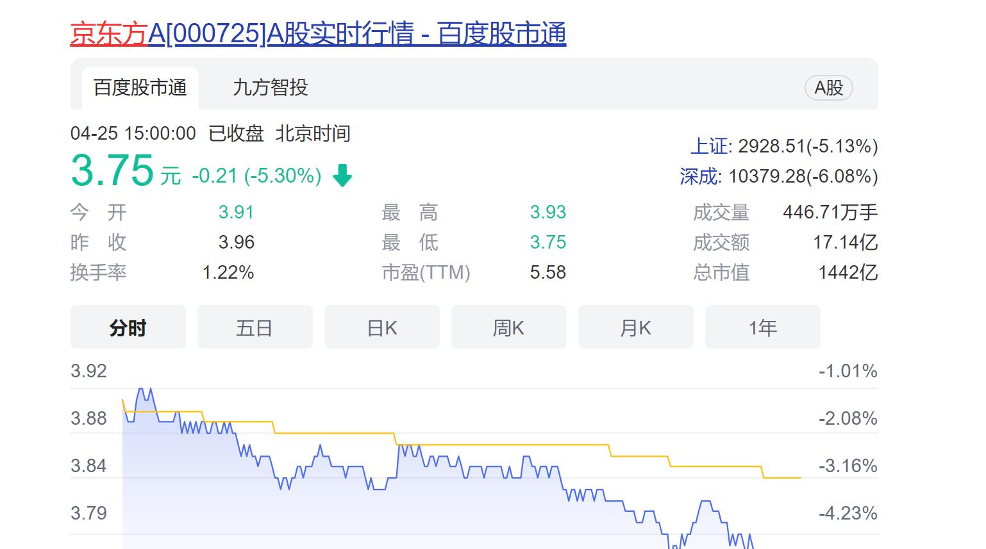Click the A股 badge button
The height and width of the screenshot is (549, 986).
click(x=828, y=88)
